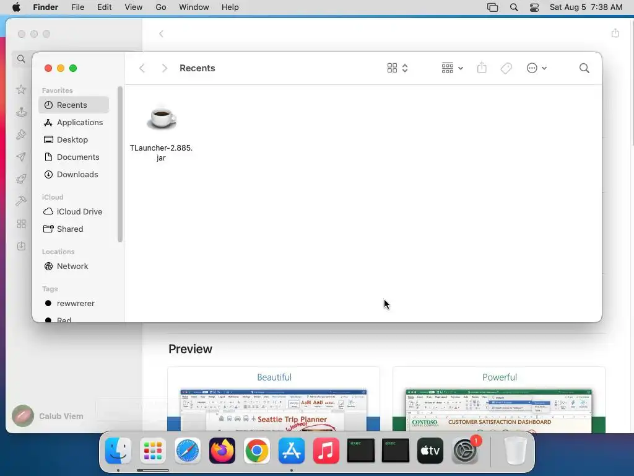634x476 pixels.
Task: Open Documents in Finder sidebar
Action: [x=74, y=157]
